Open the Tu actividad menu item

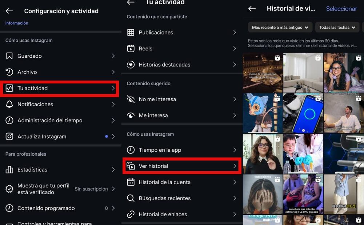60,88
